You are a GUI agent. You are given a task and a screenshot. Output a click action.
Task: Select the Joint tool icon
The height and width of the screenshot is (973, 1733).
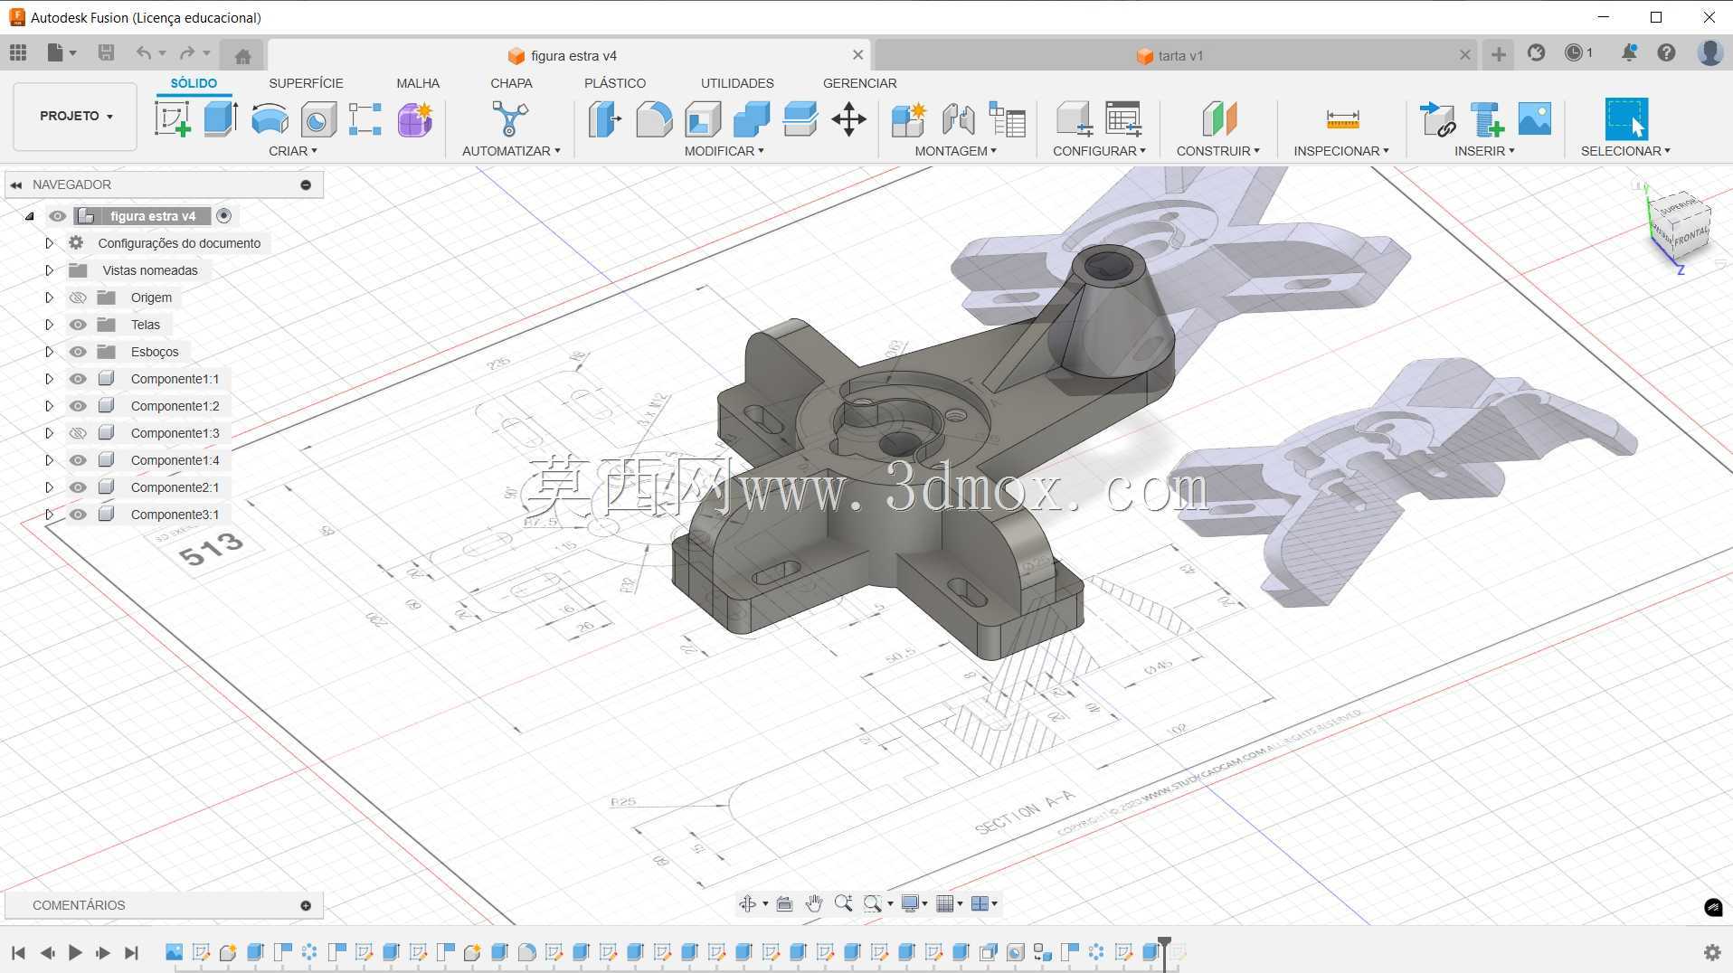click(958, 118)
